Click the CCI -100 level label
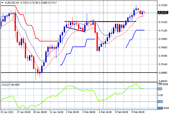The height and width of the screenshot is (115, 169). (160, 101)
